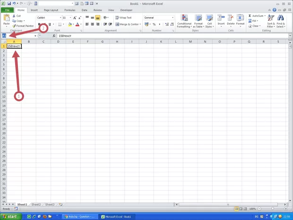The image size is (293, 220).
Task: Click the Copy button
Action: pyautogui.click(x=18, y=21)
